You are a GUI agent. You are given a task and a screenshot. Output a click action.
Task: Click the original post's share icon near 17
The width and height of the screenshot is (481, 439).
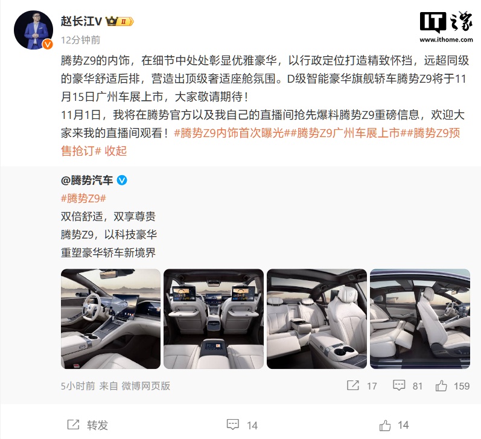point(353,385)
